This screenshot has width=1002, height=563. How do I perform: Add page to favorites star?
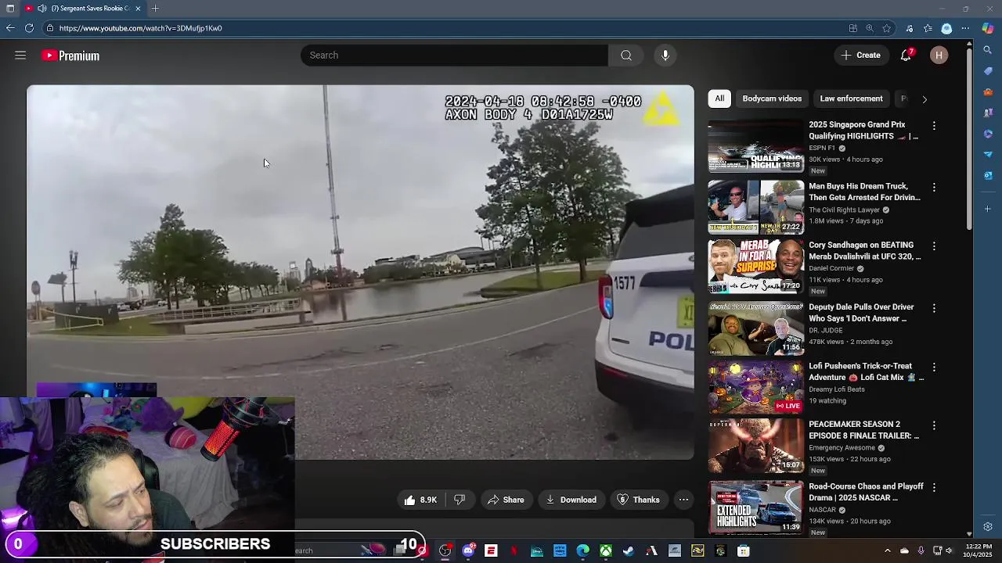tap(886, 28)
